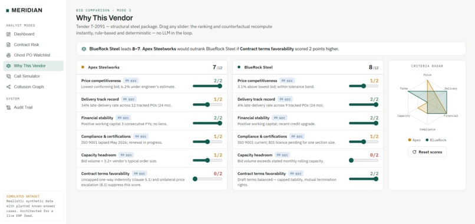
Task: Click Apex Capacity headroom slider
Action: tap(207, 160)
